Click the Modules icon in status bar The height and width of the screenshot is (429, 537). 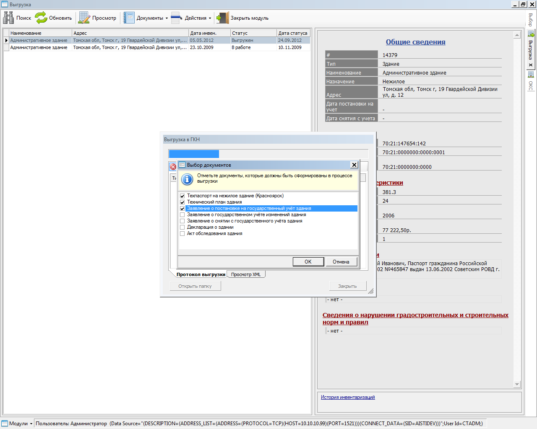pos(5,424)
